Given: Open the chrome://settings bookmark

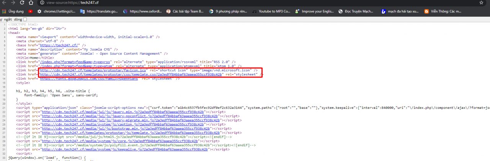Looking at the screenshot, I should [56, 11].
